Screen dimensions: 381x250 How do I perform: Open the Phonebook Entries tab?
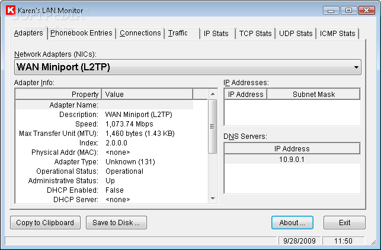[x=81, y=33]
